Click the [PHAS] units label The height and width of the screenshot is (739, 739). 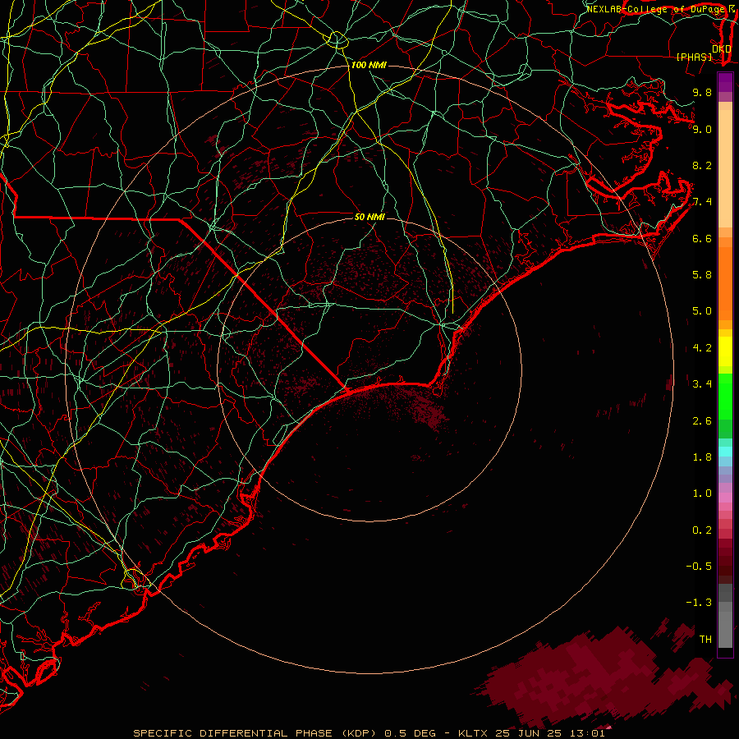click(x=694, y=57)
